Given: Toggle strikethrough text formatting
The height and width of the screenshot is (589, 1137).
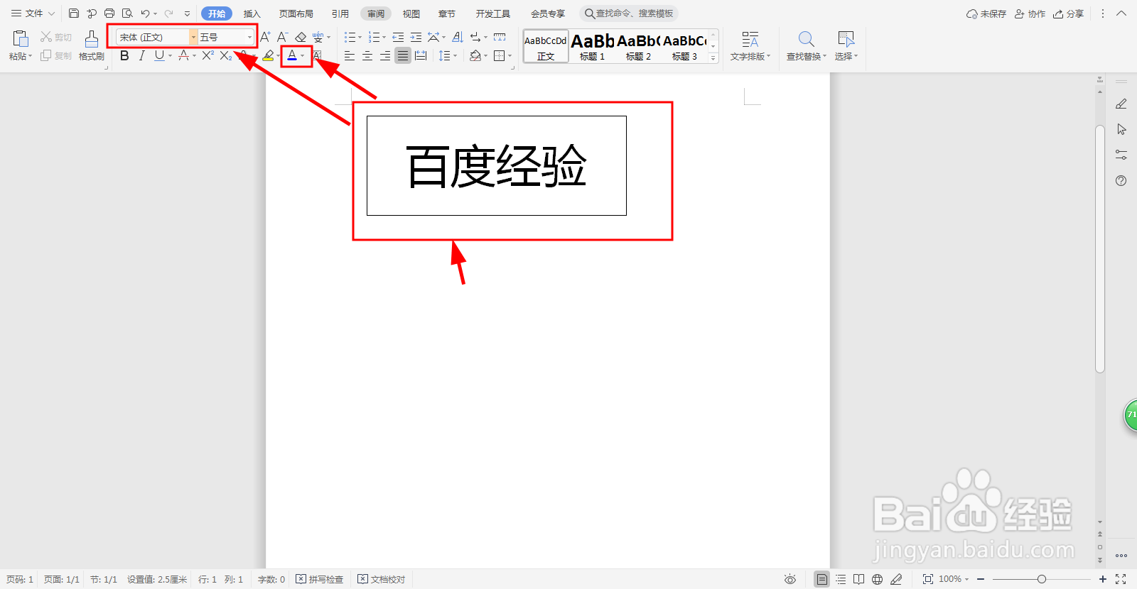Looking at the screenshot, I should click(183, 55).
